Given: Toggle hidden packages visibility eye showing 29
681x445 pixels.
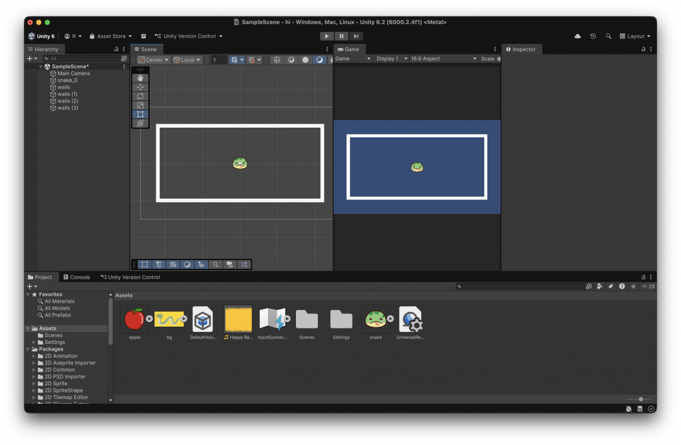Looking at the screenshot, I should [x=648, y=287].
